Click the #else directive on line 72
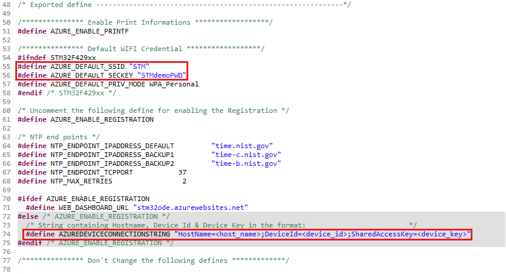The height and width of the screenshot is (274, 506). [28, 216]
